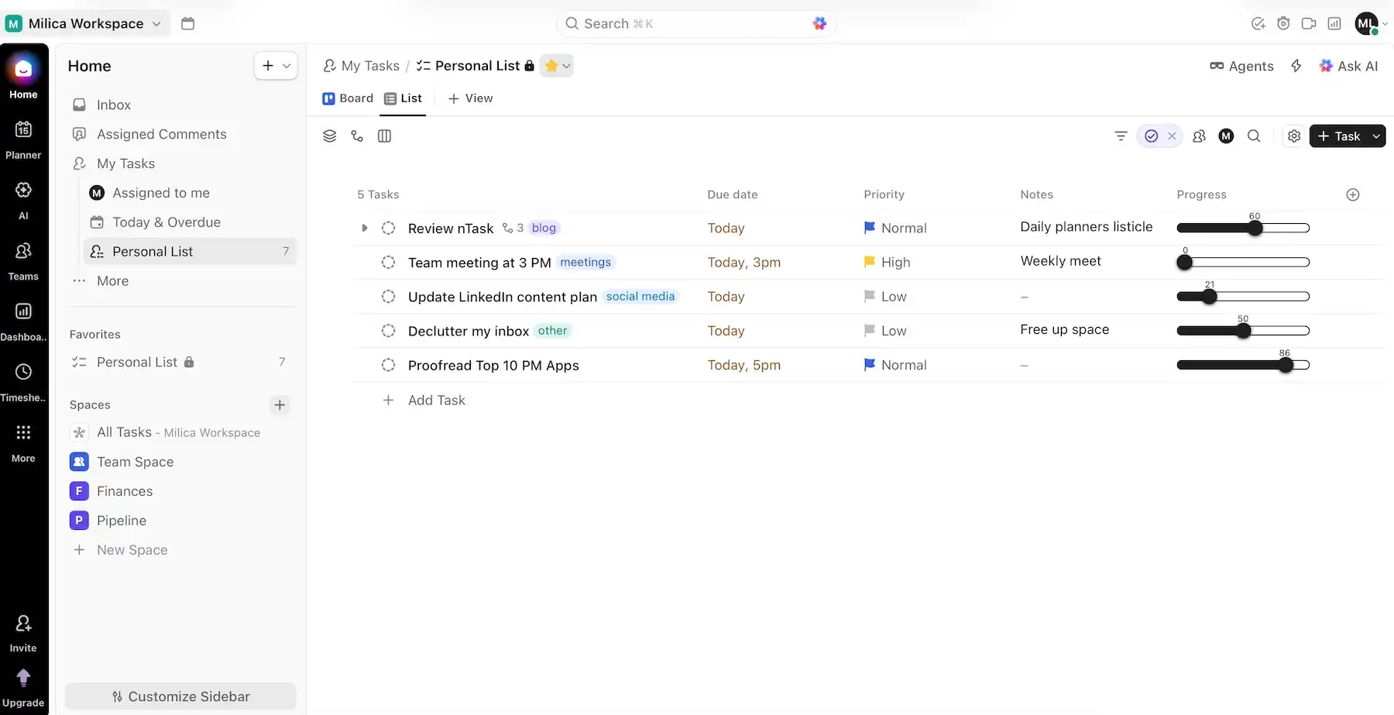Click the group-by layers icon

329,136
